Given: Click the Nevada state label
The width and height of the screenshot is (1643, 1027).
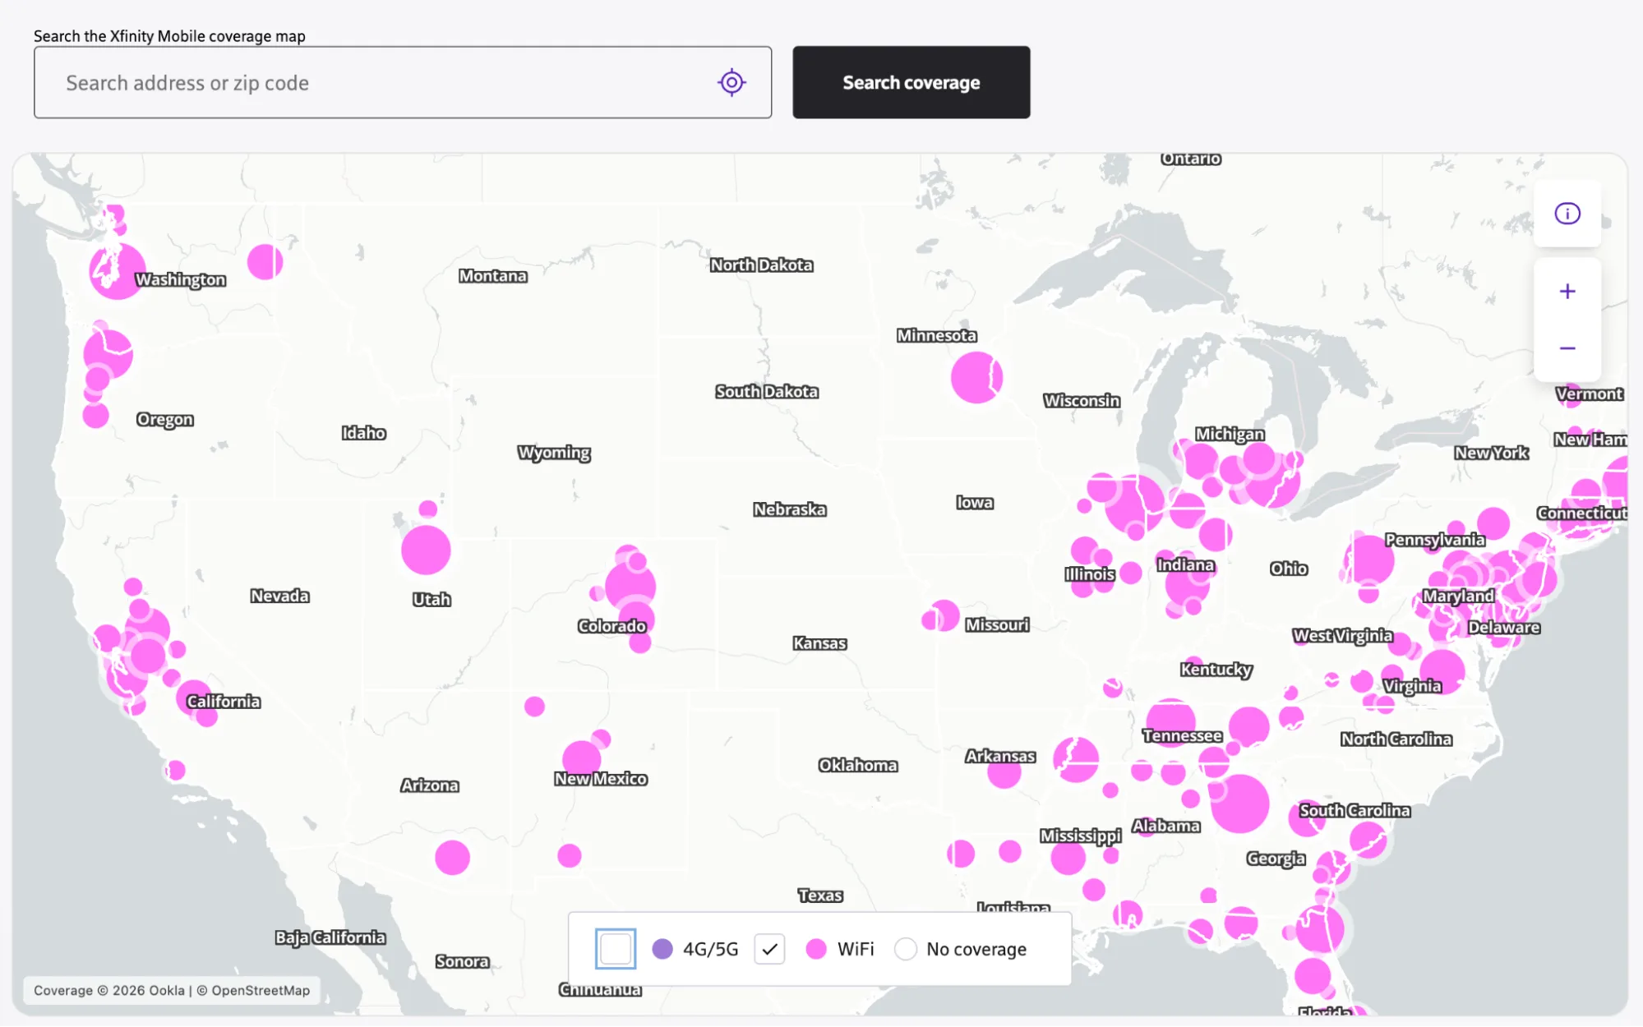Looking at the screenshot, I should (x=279, y=596).
